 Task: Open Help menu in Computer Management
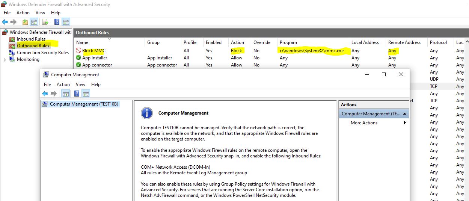[x=96, y=85]
